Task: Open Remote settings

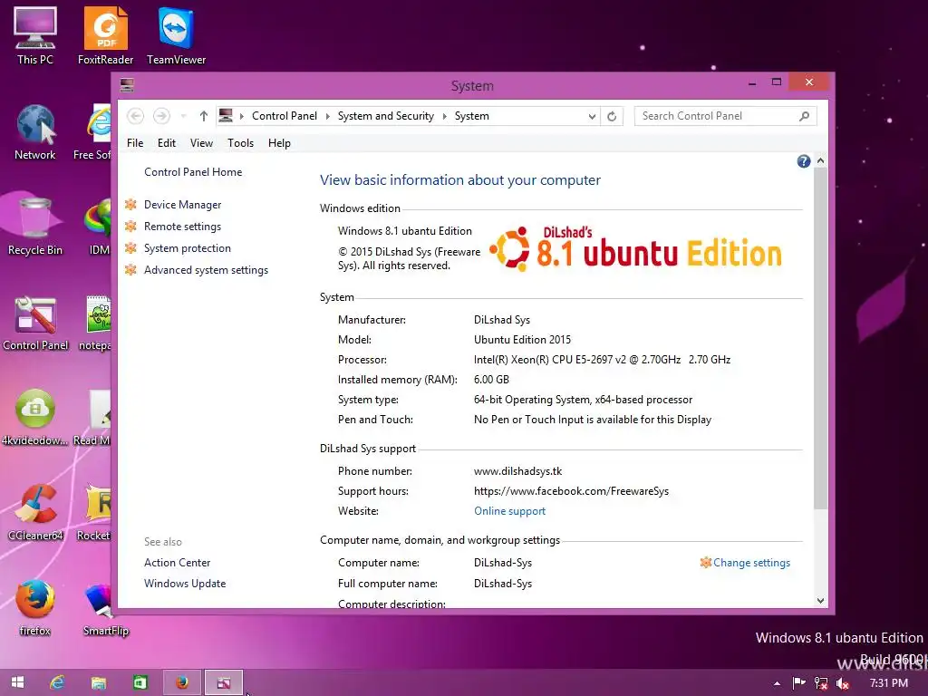Action: [182, 227]
